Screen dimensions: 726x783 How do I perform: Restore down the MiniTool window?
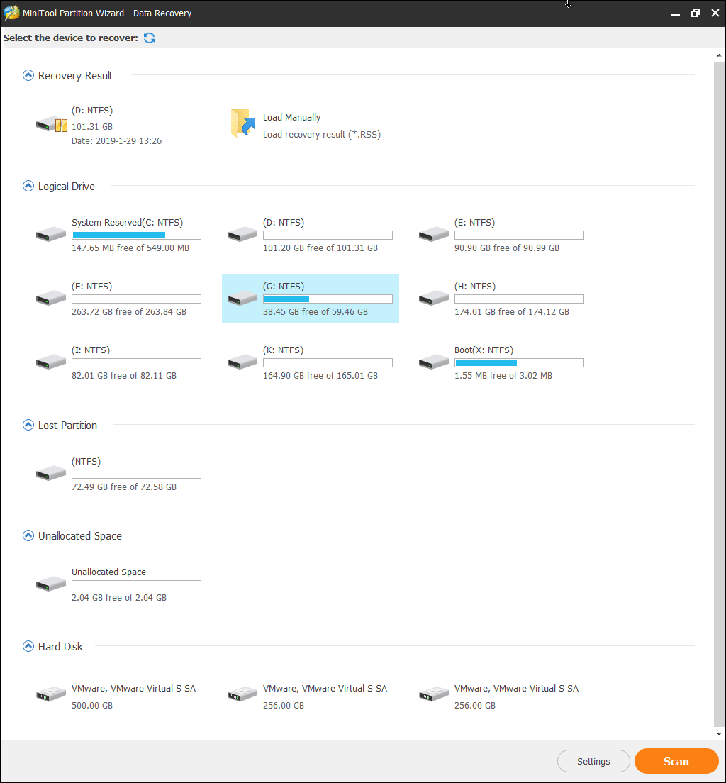[695, 13]
